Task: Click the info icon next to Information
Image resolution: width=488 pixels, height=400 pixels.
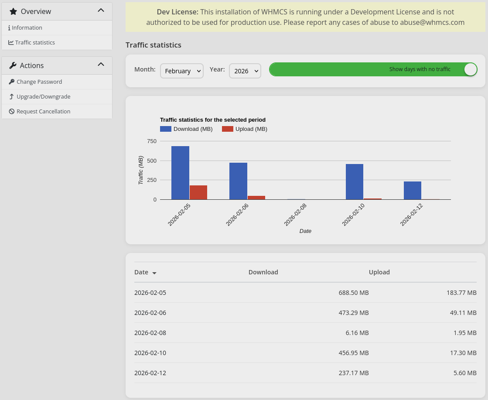Action: 9,28
